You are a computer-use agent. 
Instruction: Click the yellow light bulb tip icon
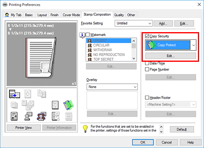click(x=85, y=128)
